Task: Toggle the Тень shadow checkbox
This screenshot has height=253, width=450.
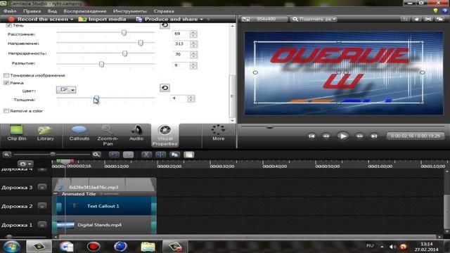Action: pyautogui.click(x=9, y=25)
